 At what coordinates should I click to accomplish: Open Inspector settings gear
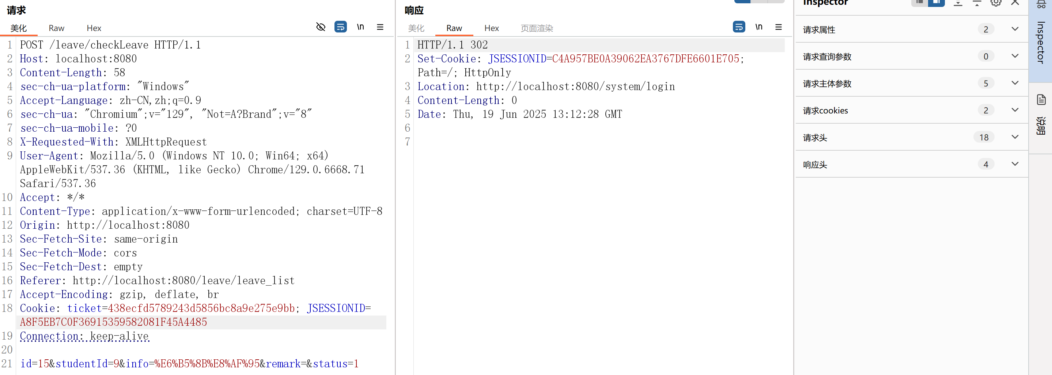click(x=996, y=3)
